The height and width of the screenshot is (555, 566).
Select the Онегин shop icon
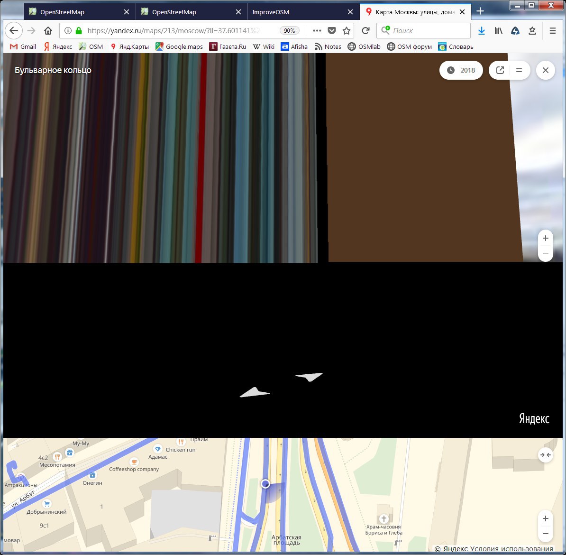tap(92, 475)
